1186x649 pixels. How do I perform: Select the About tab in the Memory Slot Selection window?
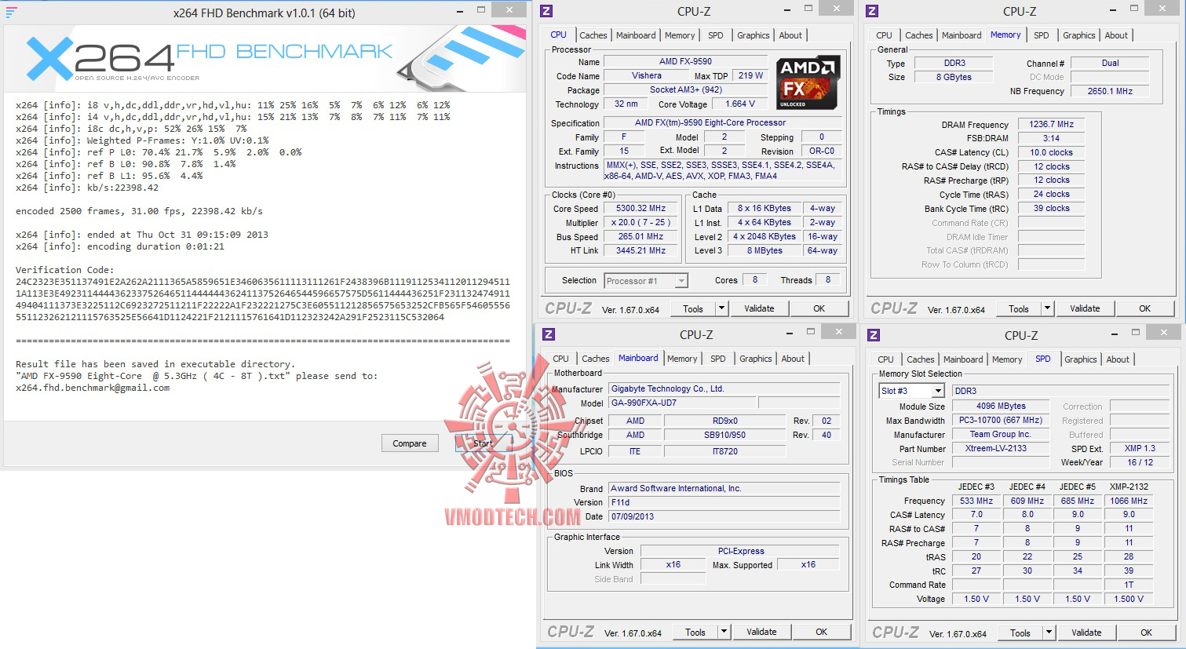[1118, 359]
